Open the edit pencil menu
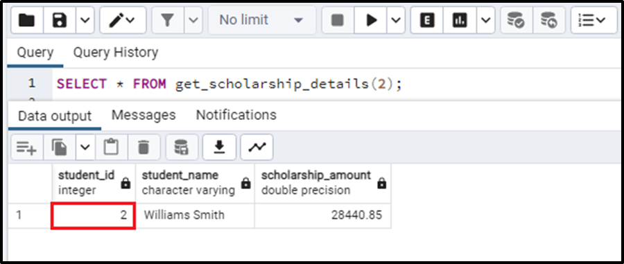Viewport: 624px width, 264px height. (x=123, y=20)
